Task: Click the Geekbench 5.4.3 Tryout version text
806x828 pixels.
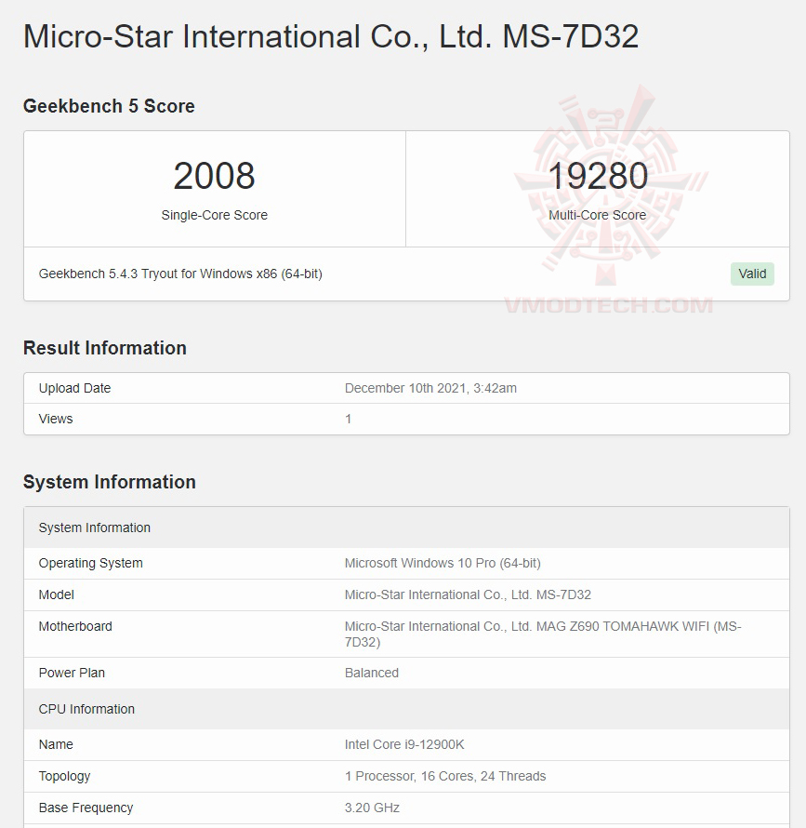Action: pos(180,274)
